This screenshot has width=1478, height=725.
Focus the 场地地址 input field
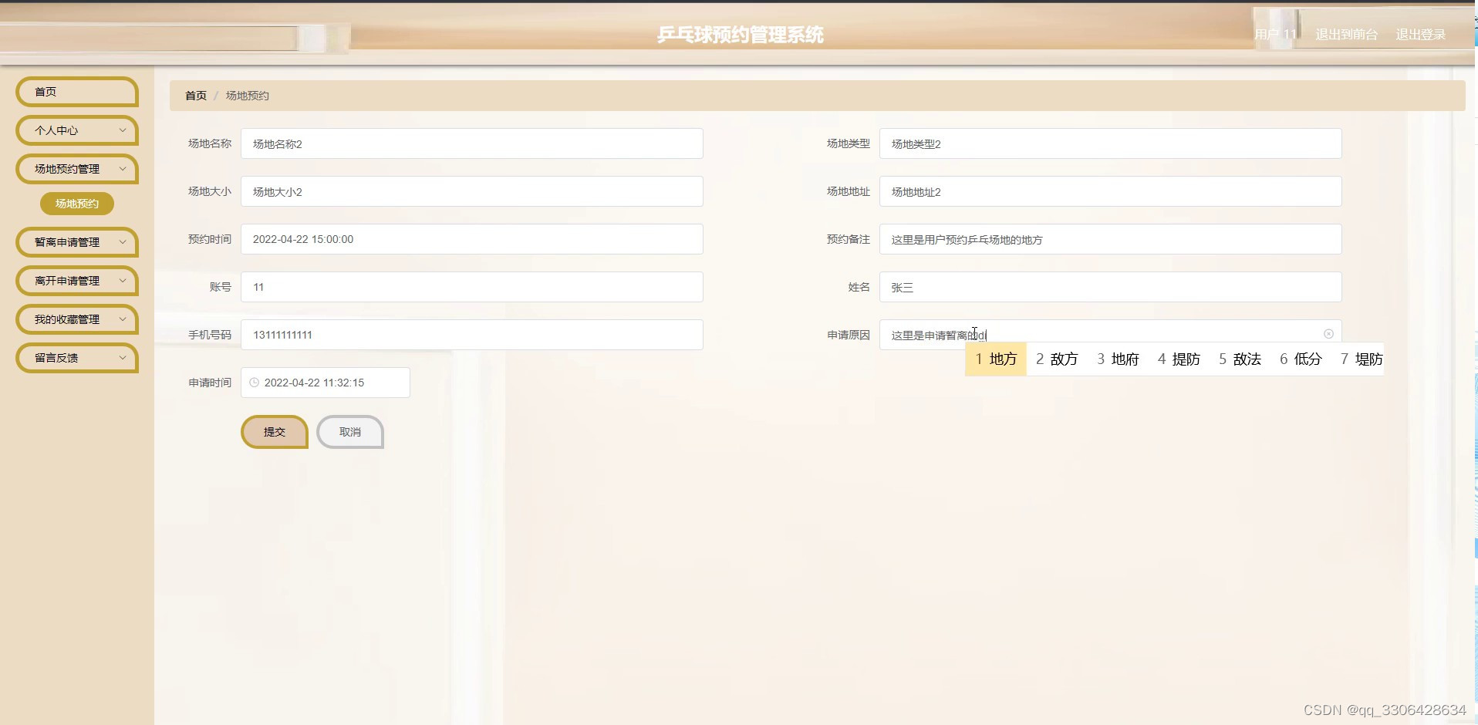pyautogui.click(x=1111, y=191)
